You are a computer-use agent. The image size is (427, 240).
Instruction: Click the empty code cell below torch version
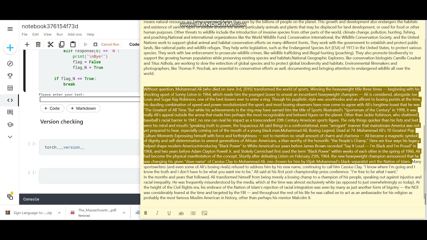pyautogui.click(x=89, y=176)
